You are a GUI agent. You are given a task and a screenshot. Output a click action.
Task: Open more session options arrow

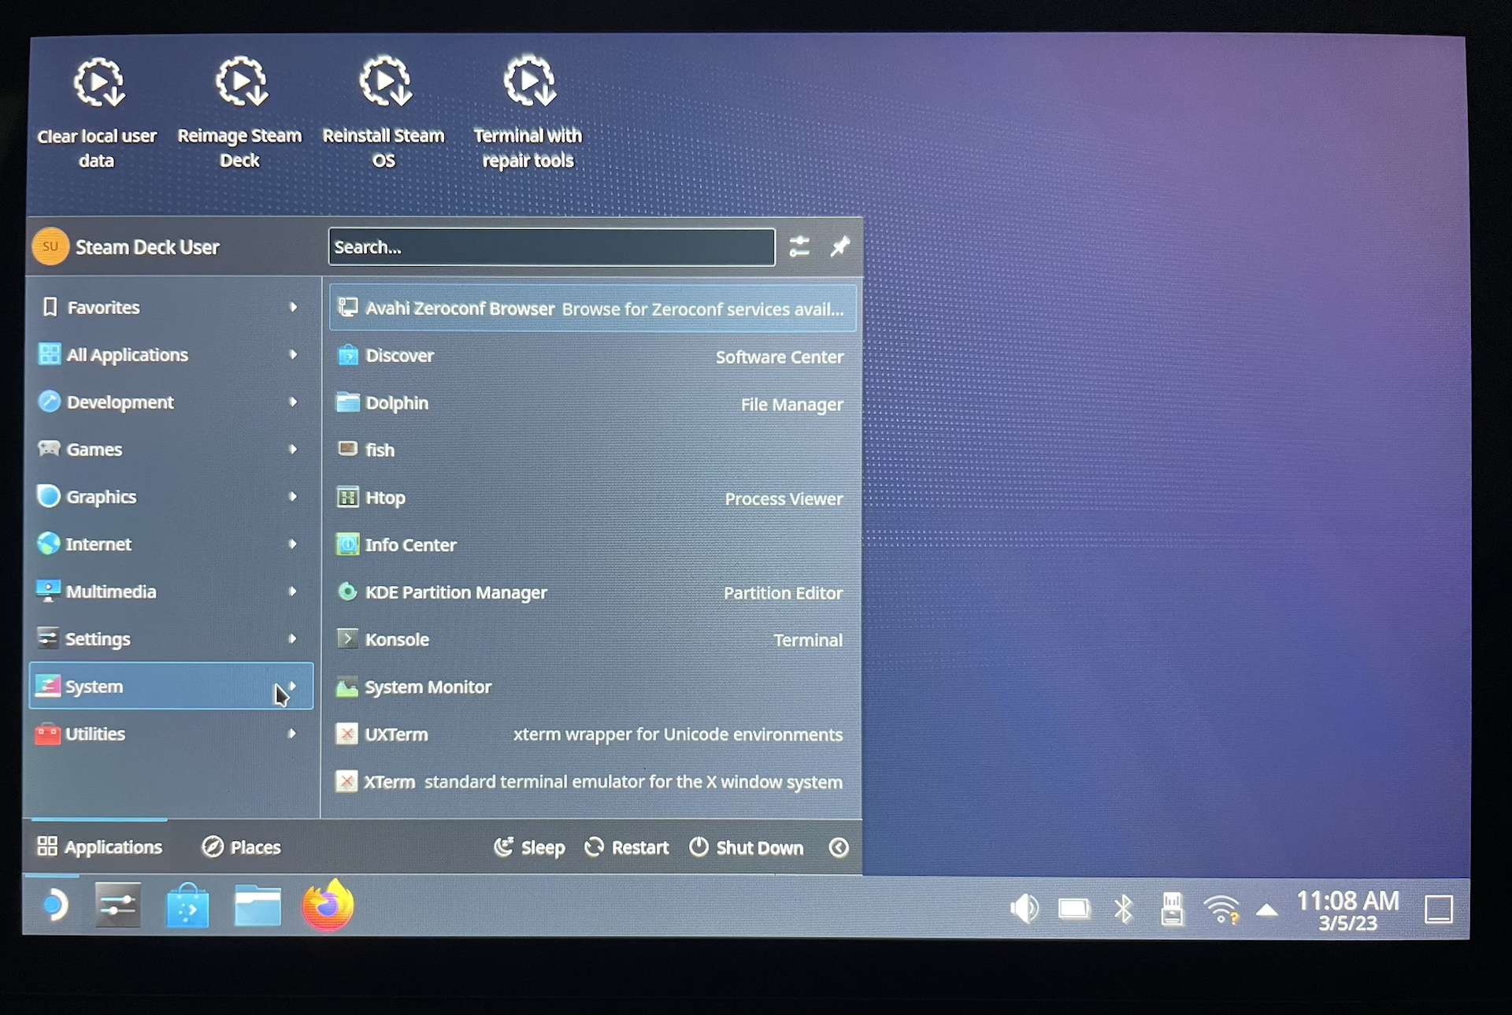point(839,847)
